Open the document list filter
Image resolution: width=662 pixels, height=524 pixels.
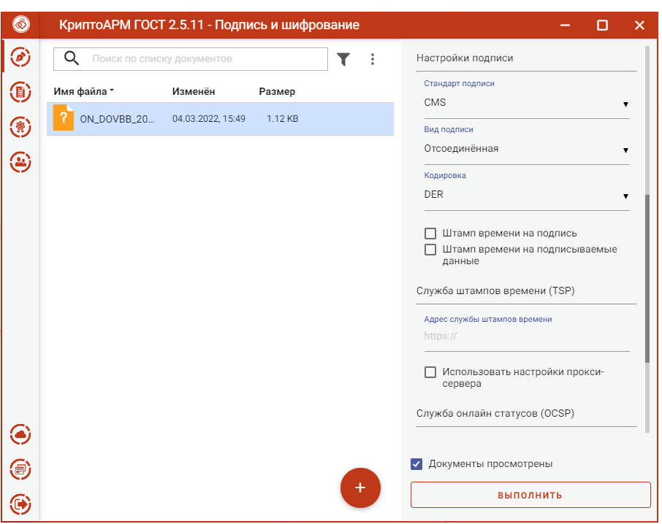click(x=343, y=59)
